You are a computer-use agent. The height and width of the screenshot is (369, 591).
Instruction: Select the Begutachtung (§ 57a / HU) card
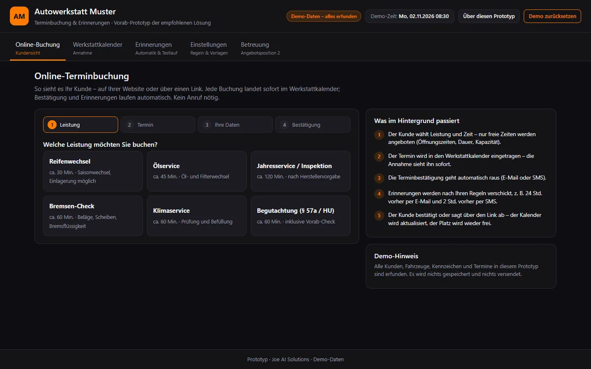click(301, 216)
